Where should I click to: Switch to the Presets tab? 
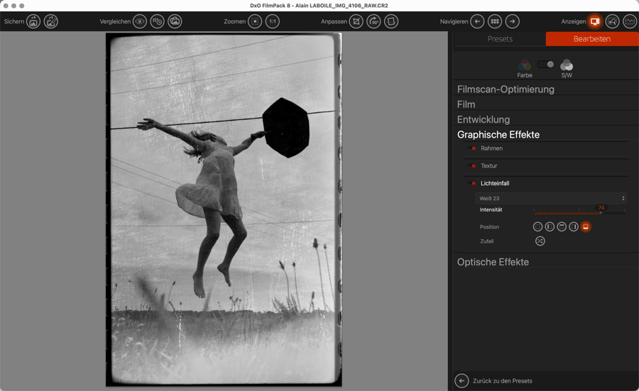[x=500, y=39]
